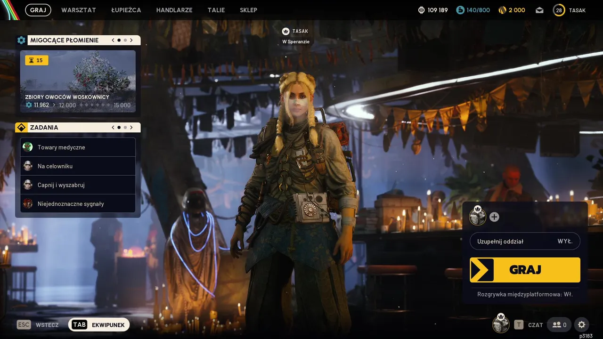Open the Capnij i wyszabruj quest

(x=78, y=185)
